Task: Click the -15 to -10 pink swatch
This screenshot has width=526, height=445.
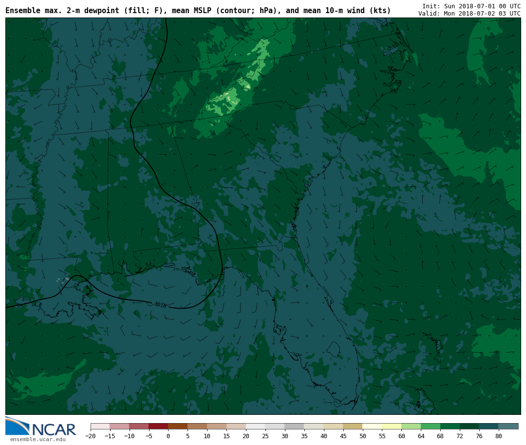Action: tap(120, 427)
